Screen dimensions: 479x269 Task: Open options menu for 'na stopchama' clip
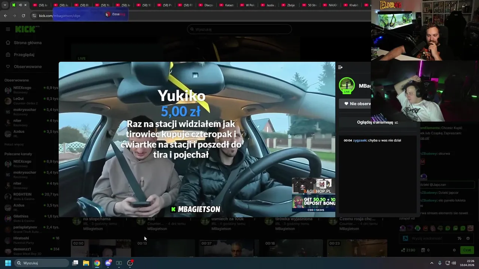126,219
